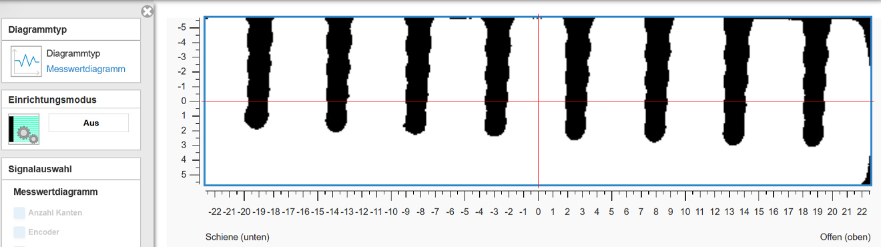Viewport: 881px width, 247px height.
Task: Click the Einrichtungsmodus gear icon
Action: [23, 129]
